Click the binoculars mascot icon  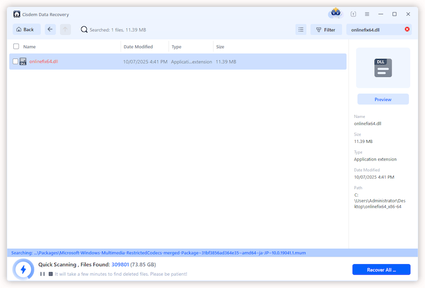(x=335, y=13)
